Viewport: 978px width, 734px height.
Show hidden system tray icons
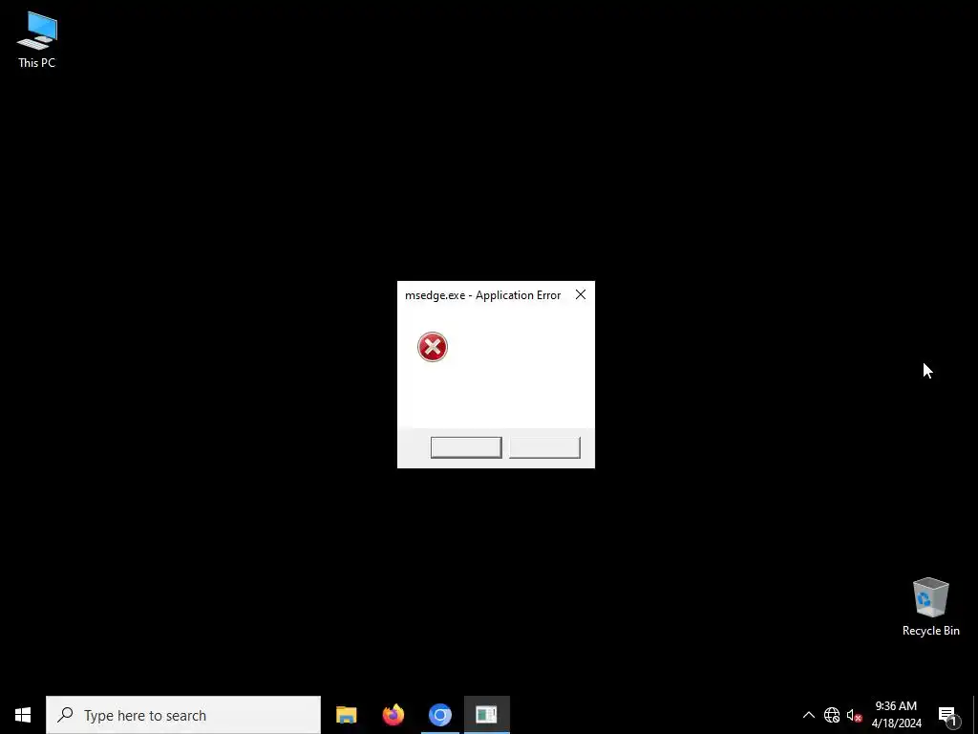(x=808, y=715)
